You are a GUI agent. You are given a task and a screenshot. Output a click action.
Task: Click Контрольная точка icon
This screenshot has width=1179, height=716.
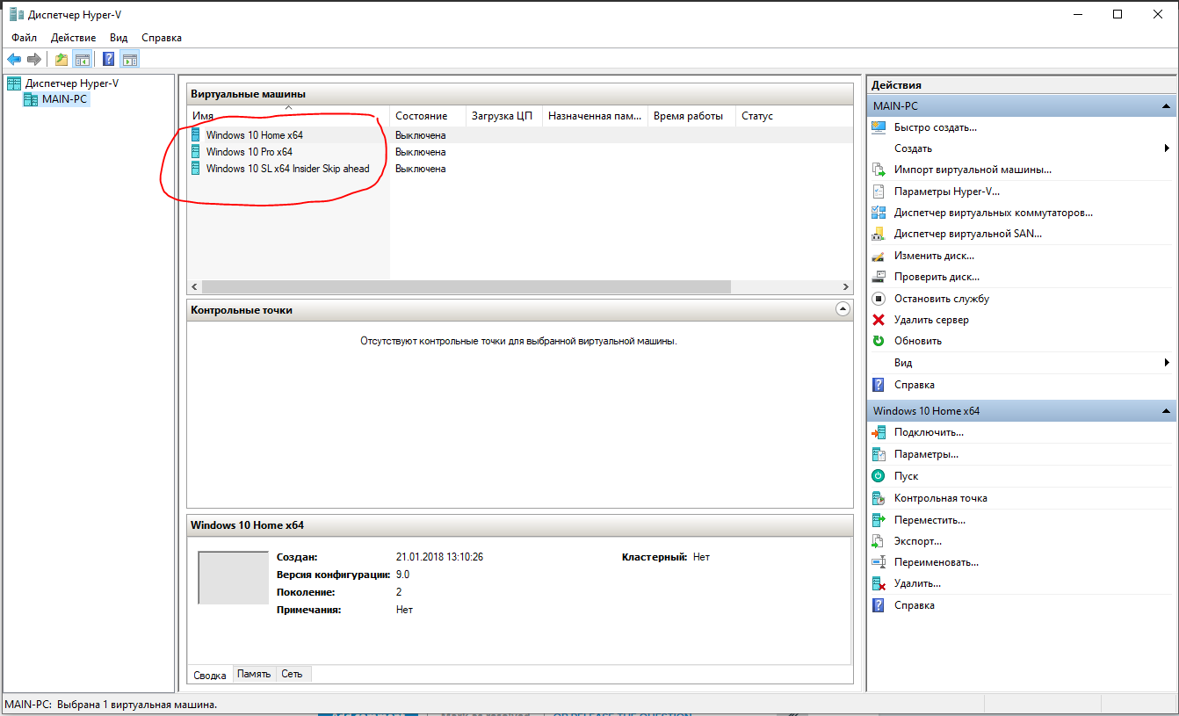click(878, 498)
